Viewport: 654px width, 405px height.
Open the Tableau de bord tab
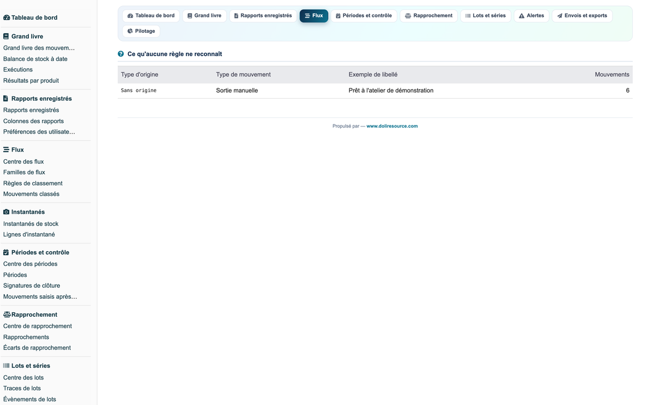click(x=151, y=16)
